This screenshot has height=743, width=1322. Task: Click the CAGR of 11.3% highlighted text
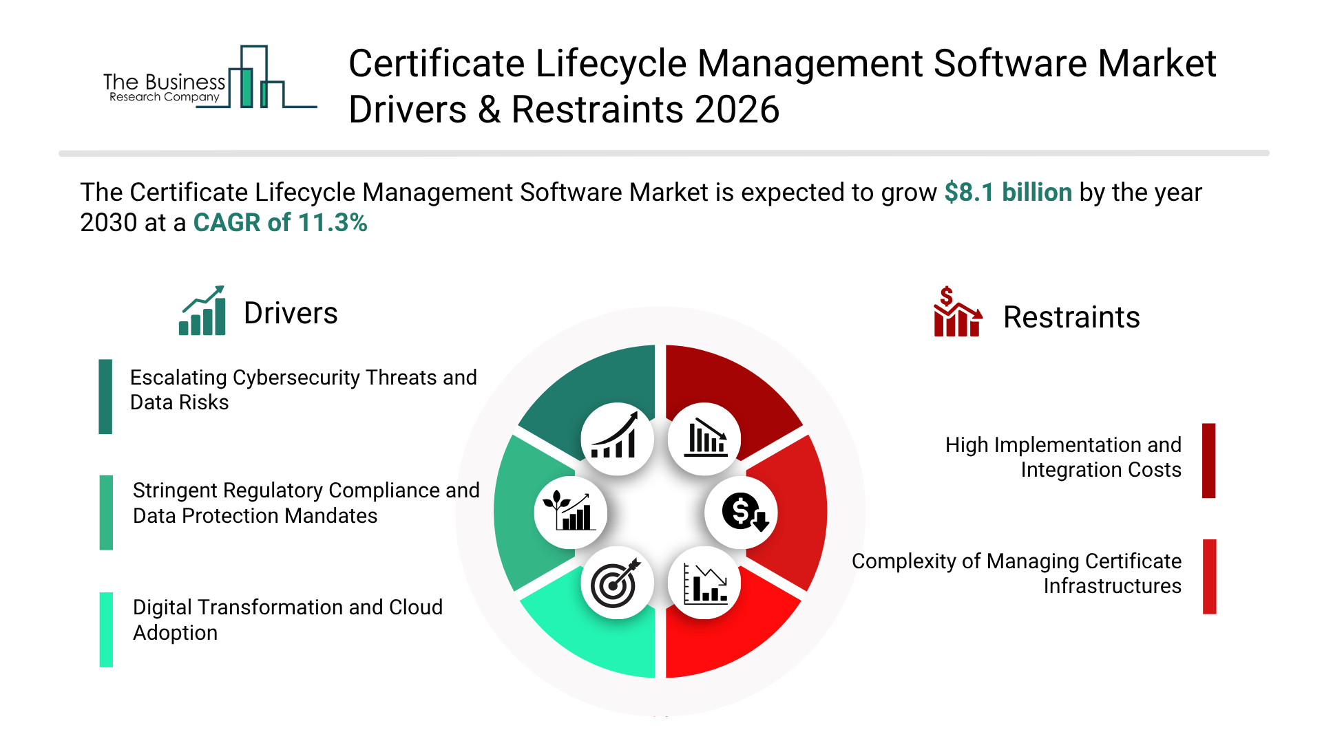tap(280, 223)
